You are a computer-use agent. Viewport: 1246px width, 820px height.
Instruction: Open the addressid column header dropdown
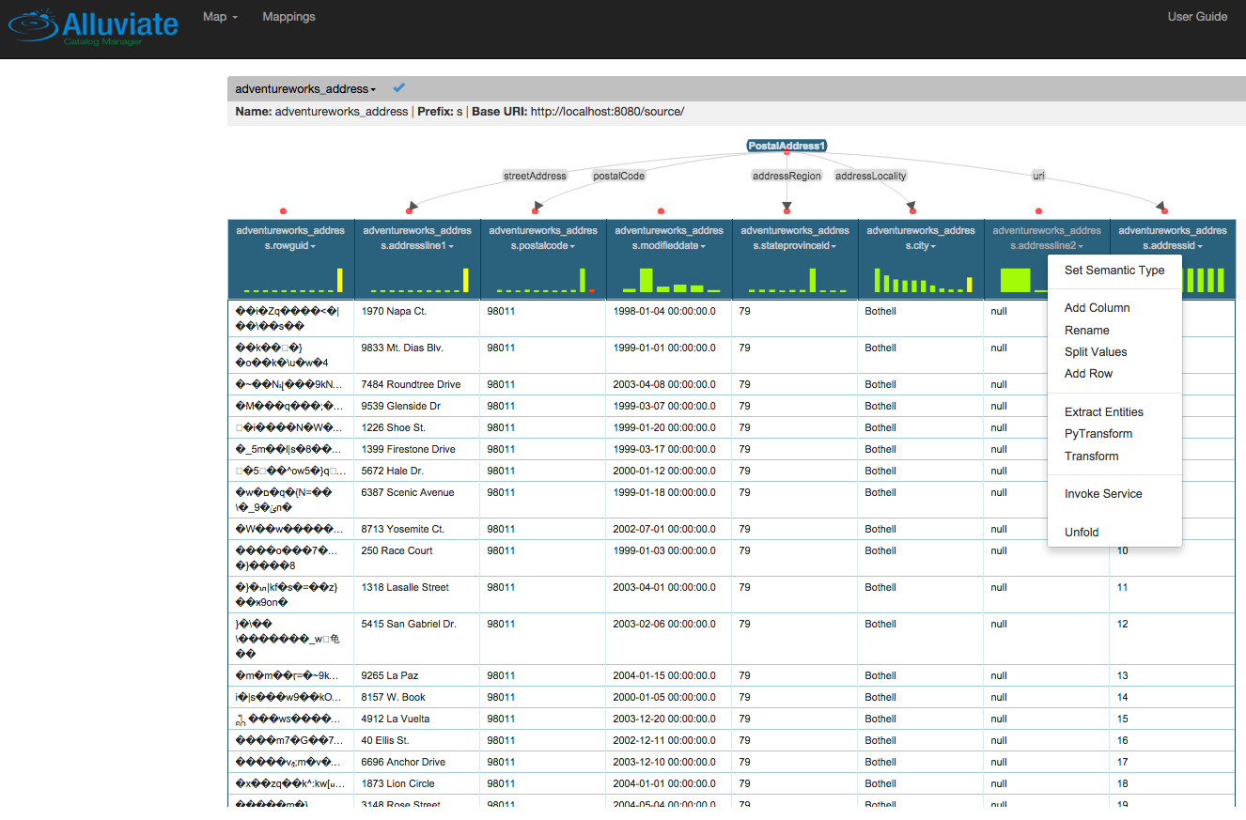click(x=1173, y=245)
